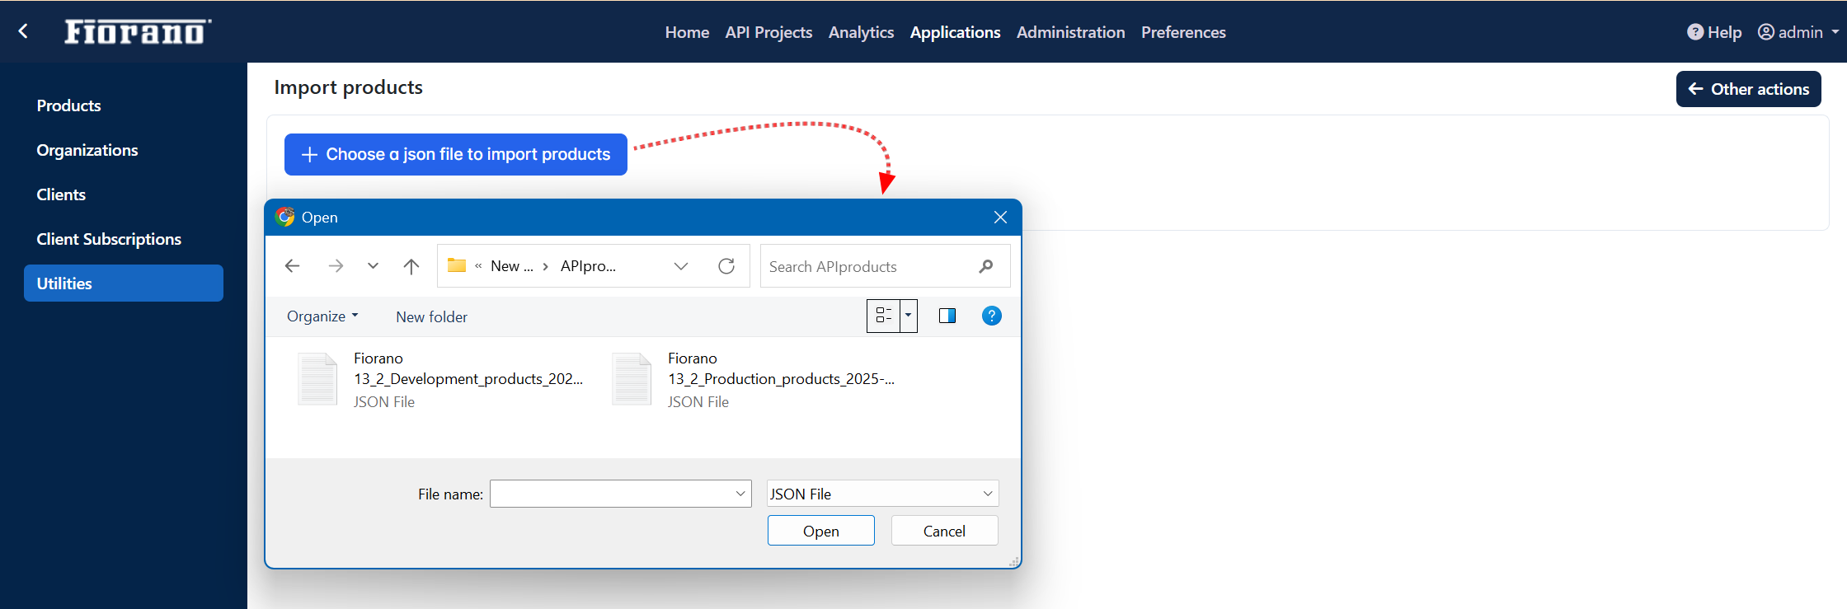The width and height of the screenshot is (1847, 609).
Task: Click the Other actions button
Action: (1748, 89)
